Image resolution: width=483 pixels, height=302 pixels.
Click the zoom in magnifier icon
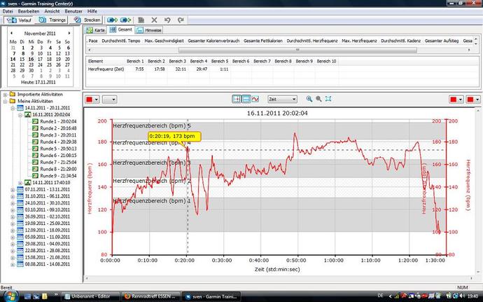308,99
